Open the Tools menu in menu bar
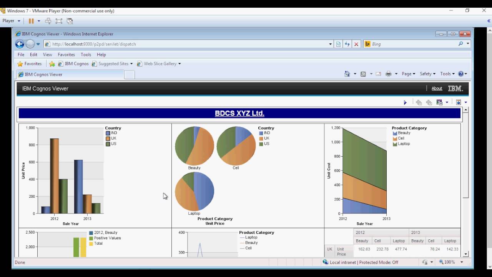 (86, 55)
